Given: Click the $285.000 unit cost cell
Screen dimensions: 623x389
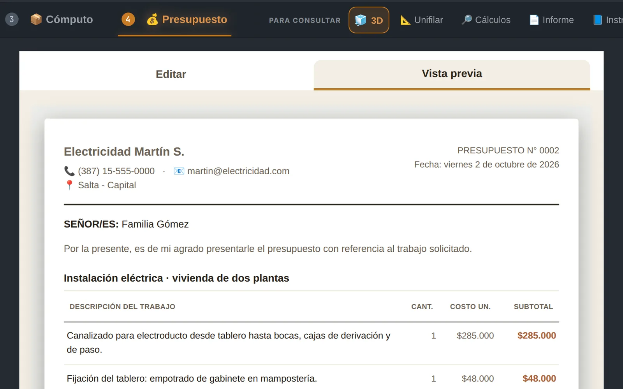Looking at the screenshot, I should (x=475, y=336).
